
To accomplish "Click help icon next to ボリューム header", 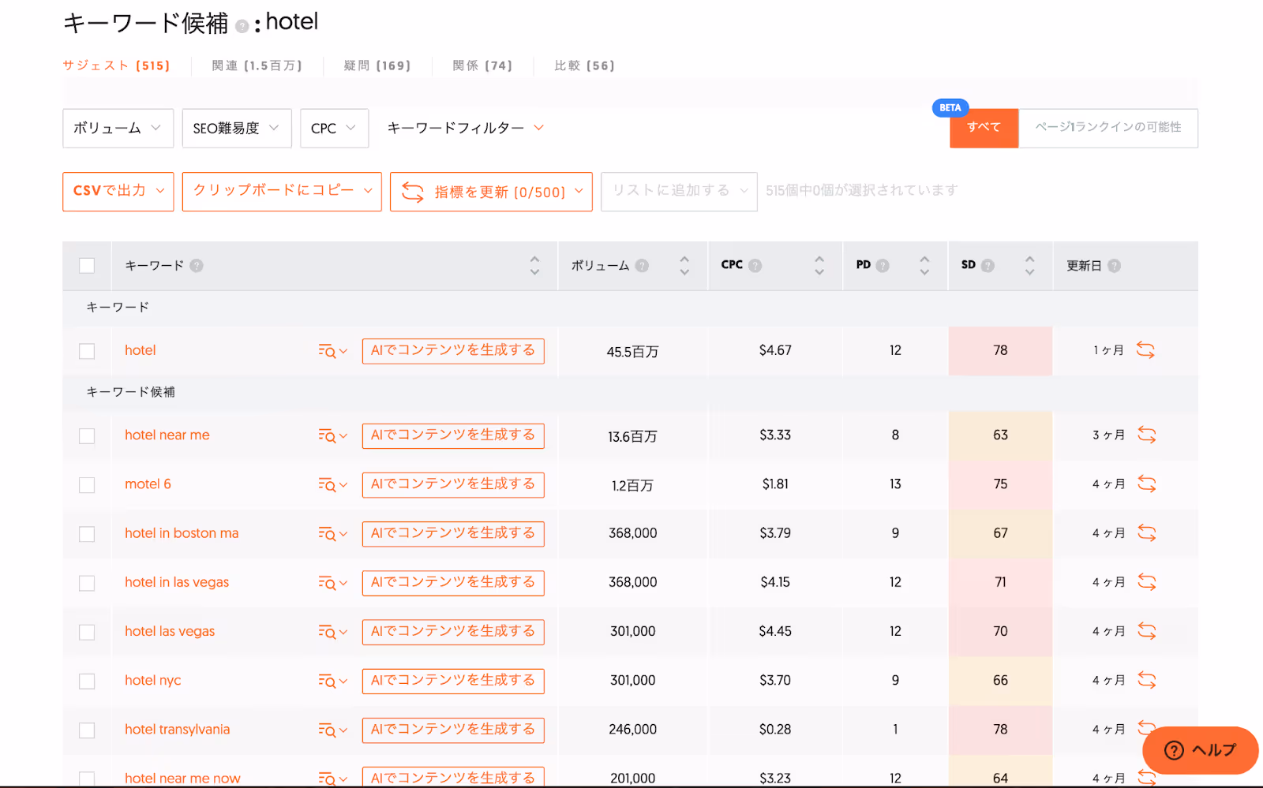I will pyautogui.click(x=642, y=266).
